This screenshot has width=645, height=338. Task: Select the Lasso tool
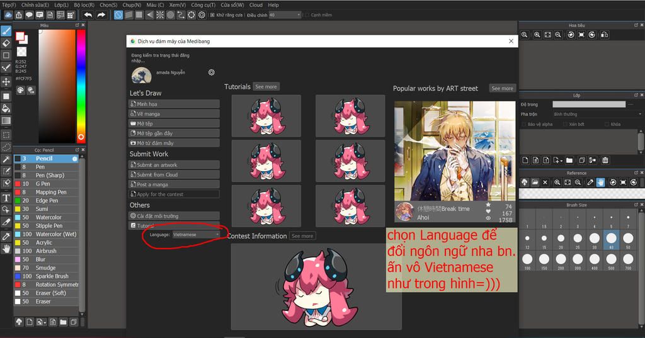(6, 147)
